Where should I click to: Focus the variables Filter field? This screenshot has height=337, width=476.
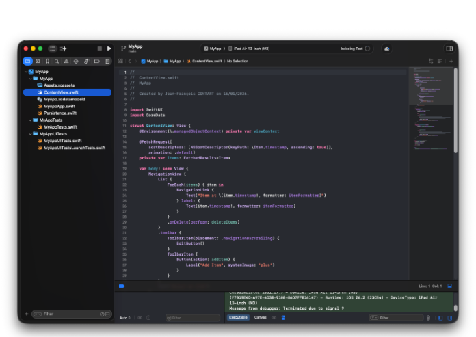[x=193, y=318]
